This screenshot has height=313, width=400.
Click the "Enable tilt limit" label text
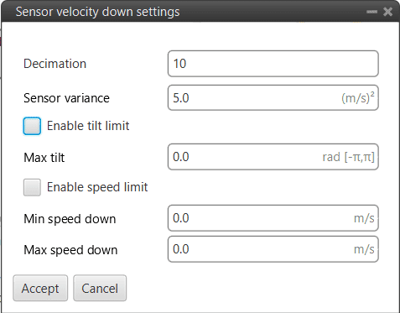(88, 126)
